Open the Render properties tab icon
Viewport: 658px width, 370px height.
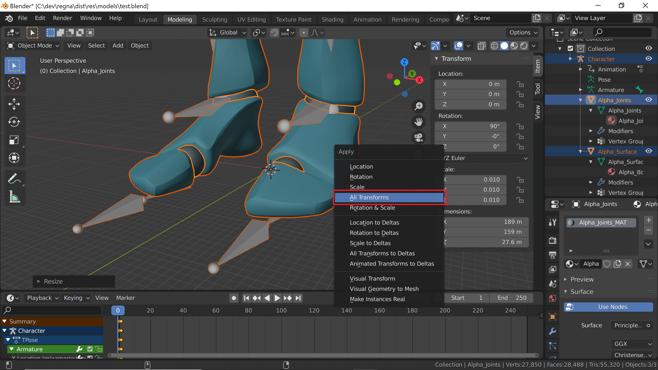pos(553,240)
